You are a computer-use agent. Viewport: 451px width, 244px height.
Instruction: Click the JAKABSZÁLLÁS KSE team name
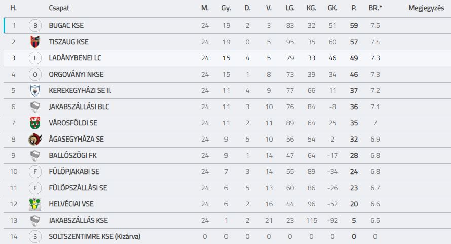pyautogui.click(x=78, y=220)
